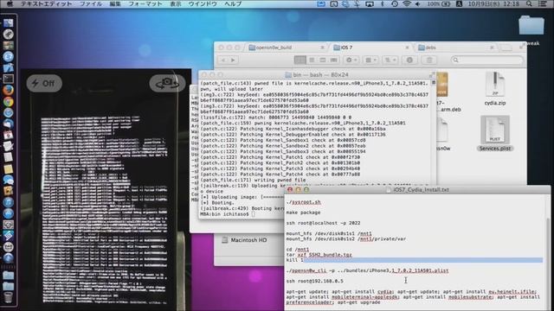Click the date and time in the menu bar
554x311 pixels.
click(493, 3)
